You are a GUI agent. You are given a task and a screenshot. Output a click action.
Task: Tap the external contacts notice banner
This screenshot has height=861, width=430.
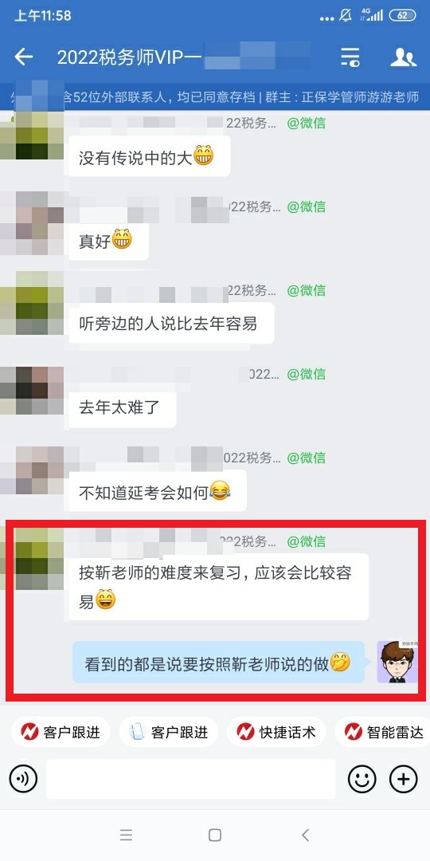[x=215, y=96]
